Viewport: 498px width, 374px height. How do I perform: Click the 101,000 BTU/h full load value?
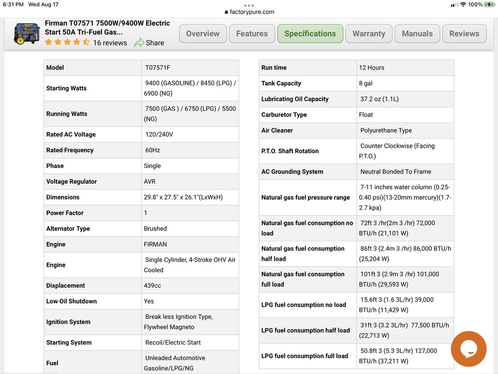click(399, 279)
